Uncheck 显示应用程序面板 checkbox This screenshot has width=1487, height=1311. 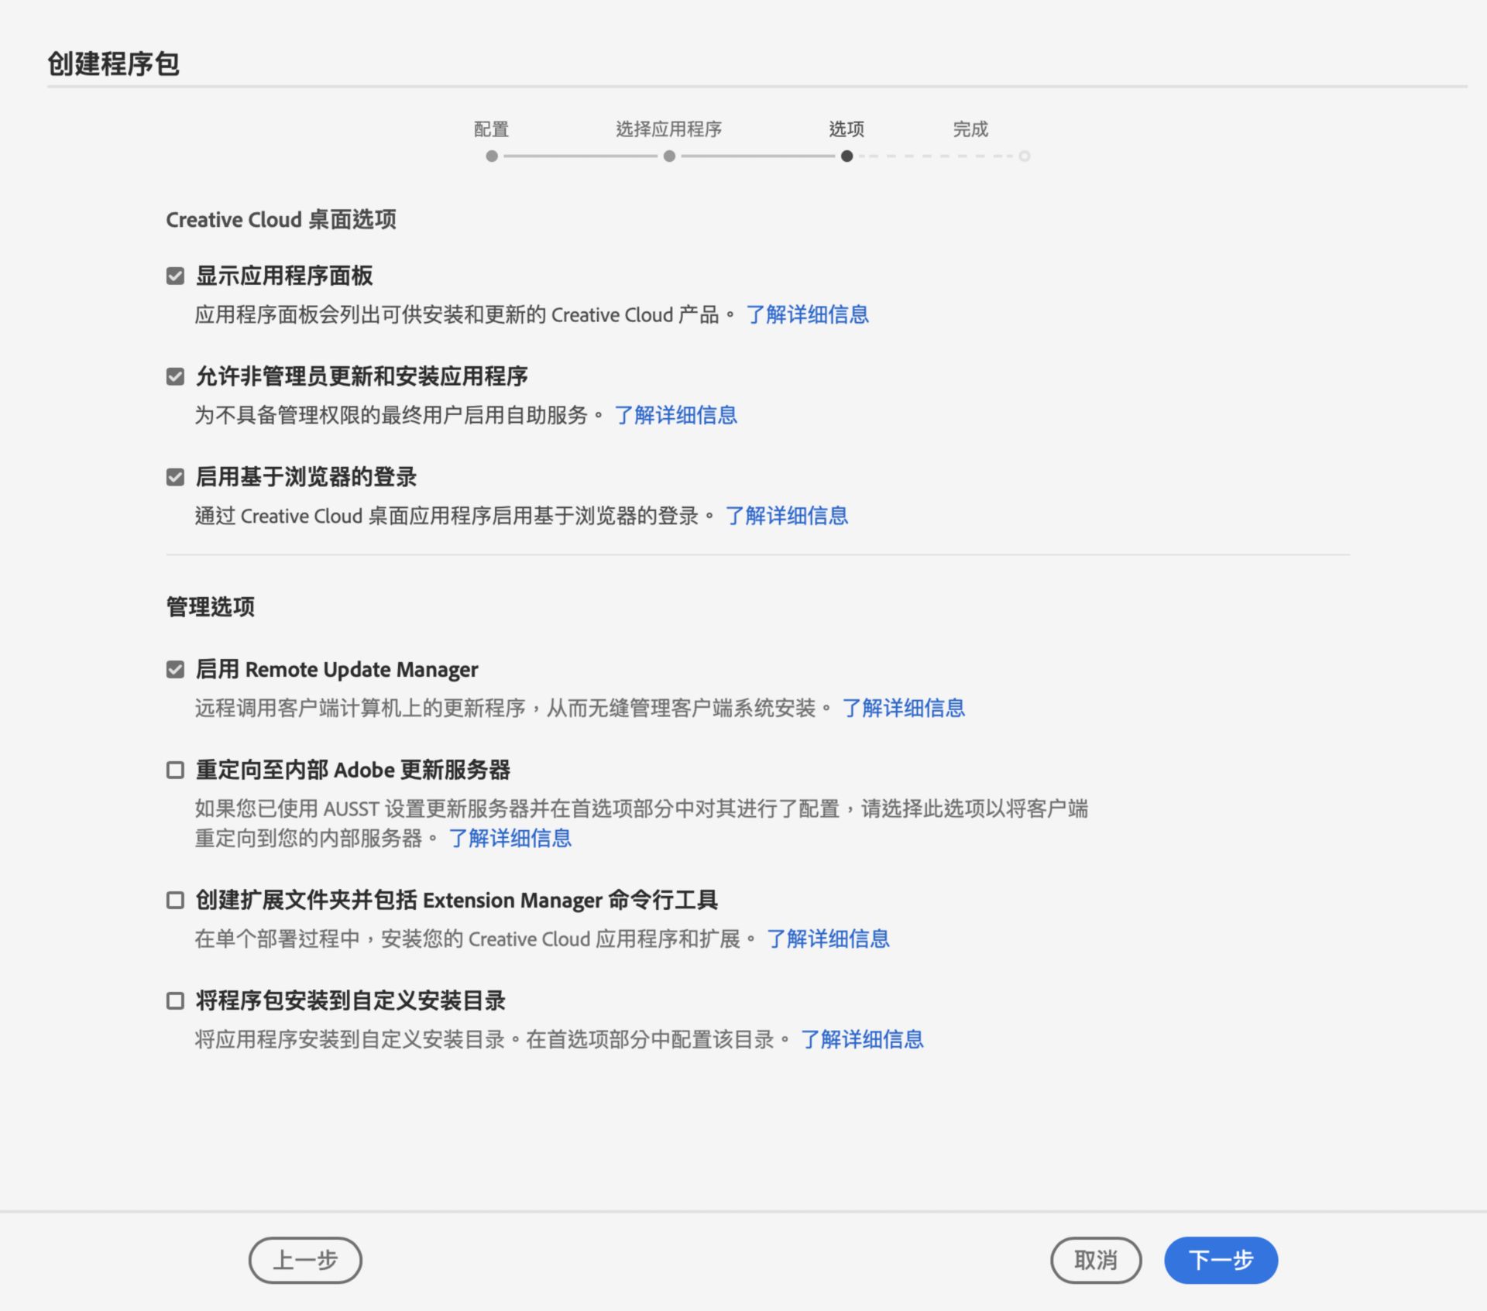(175, 276)
